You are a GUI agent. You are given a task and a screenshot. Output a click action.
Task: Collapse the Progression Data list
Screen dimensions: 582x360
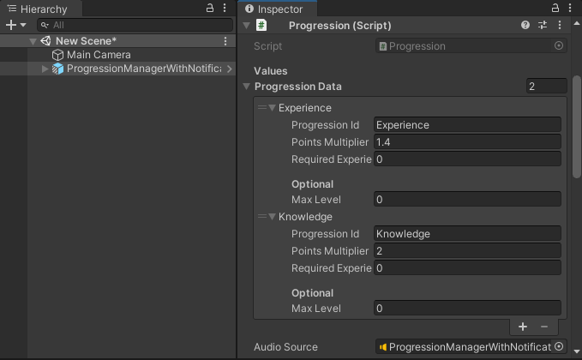[246, 87]
